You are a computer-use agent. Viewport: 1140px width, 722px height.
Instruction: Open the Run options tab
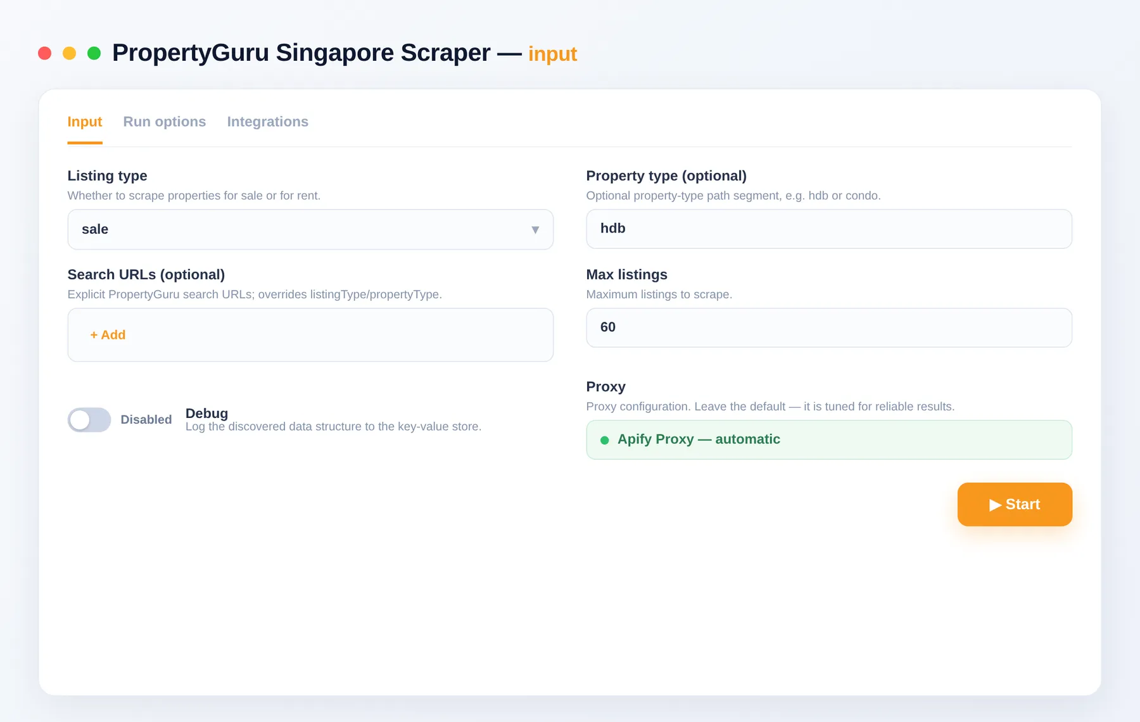165,122
